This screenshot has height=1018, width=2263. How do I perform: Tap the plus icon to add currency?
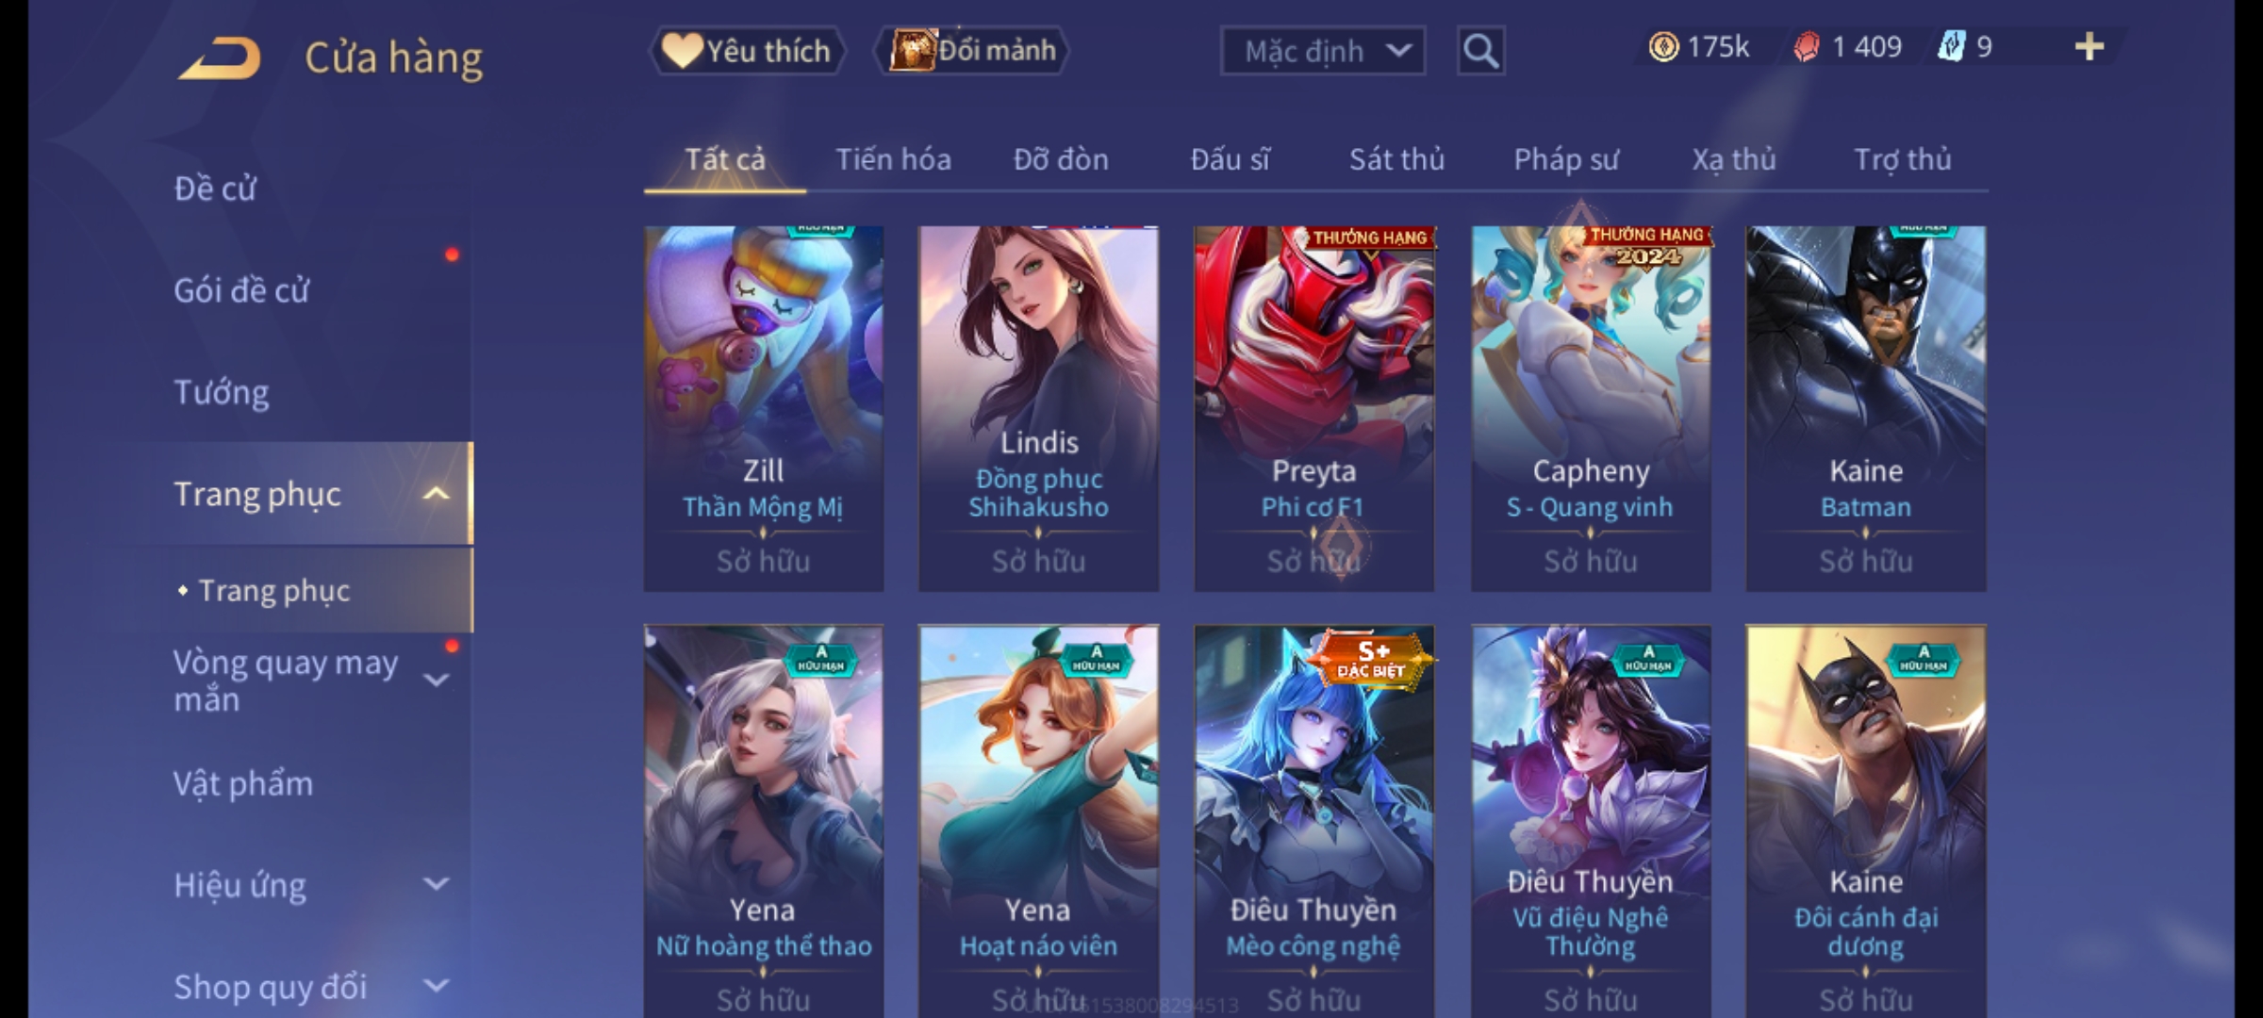[2090, 47]
